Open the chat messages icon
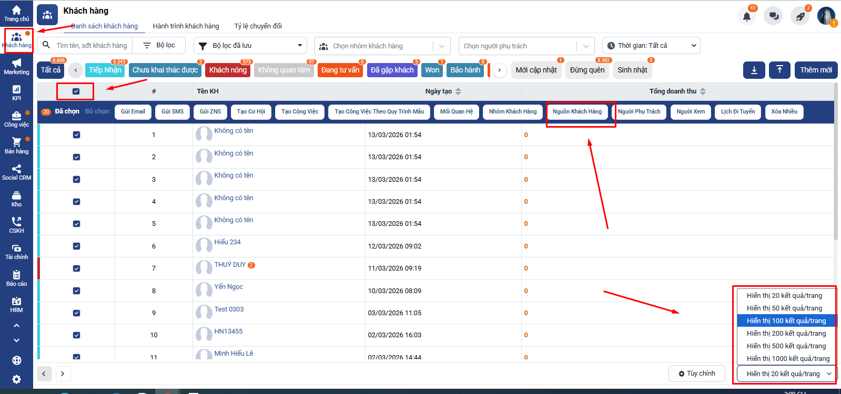 [x=774, y=16]
